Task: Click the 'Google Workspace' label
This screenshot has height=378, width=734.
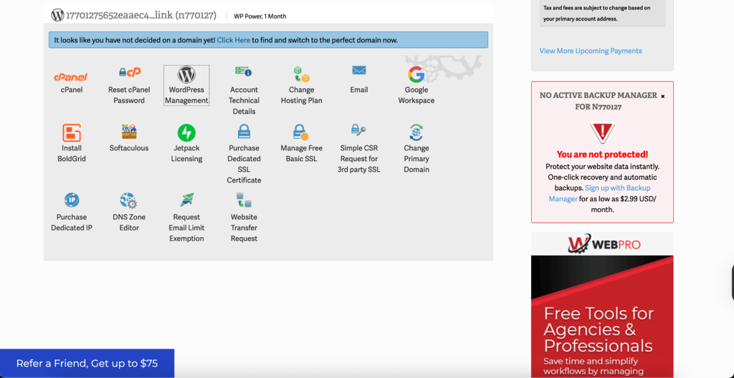Action: [416, 95]
